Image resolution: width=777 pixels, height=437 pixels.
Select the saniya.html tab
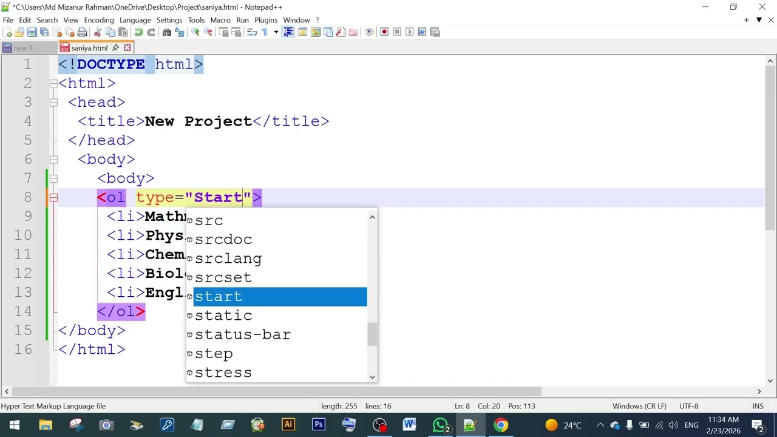tap(89, 48)
